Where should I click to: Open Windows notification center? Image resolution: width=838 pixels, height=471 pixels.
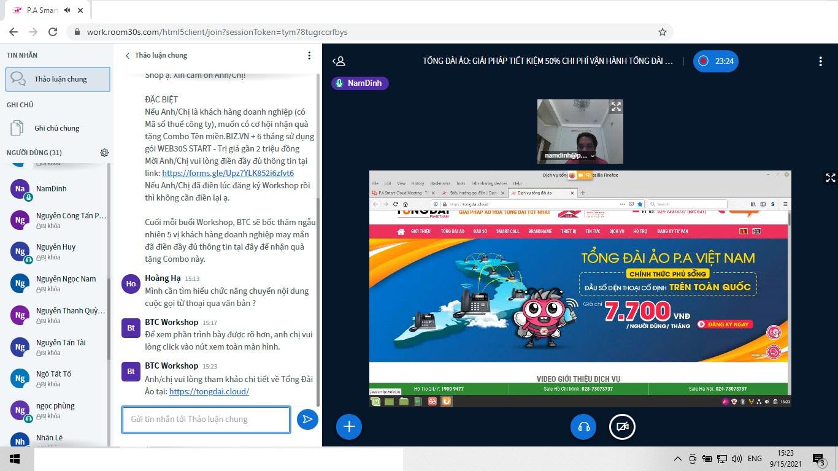pyautogui.click(x=818, y=459)
